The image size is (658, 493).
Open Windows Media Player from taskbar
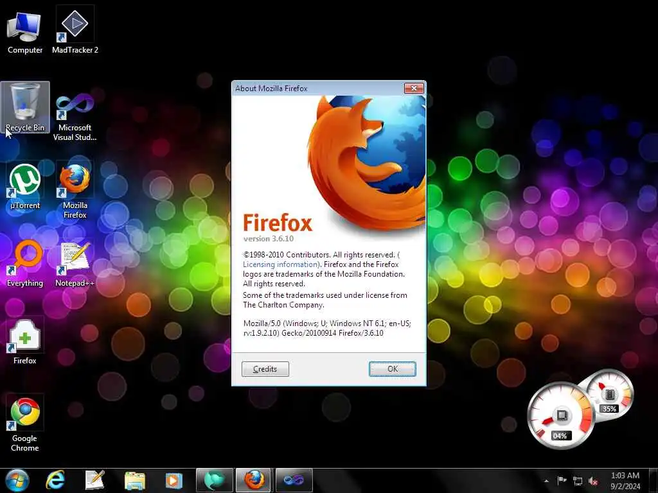173,480
